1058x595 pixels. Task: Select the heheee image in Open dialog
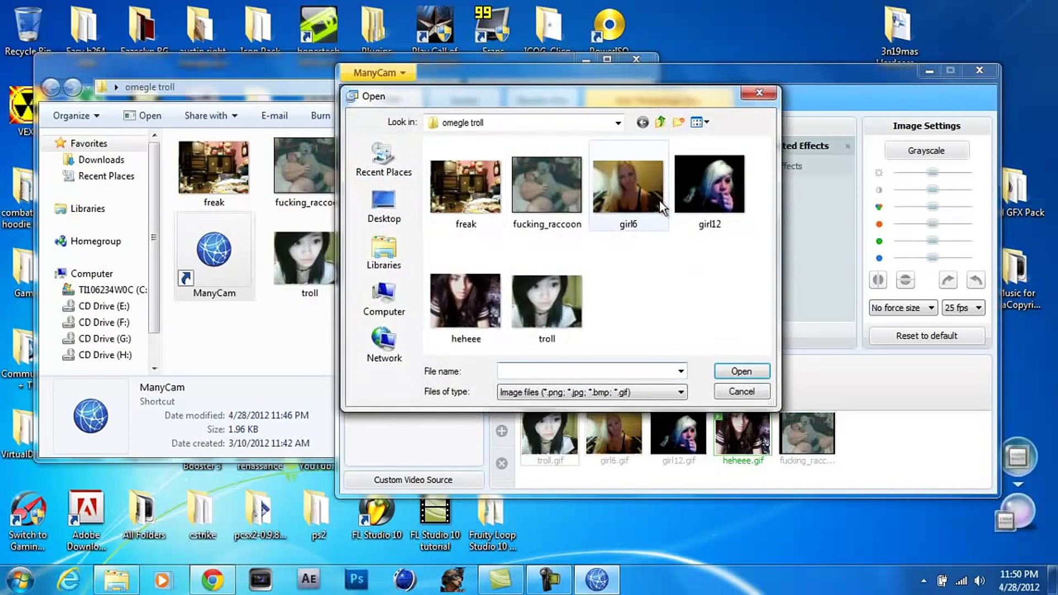tap(466, 309)
